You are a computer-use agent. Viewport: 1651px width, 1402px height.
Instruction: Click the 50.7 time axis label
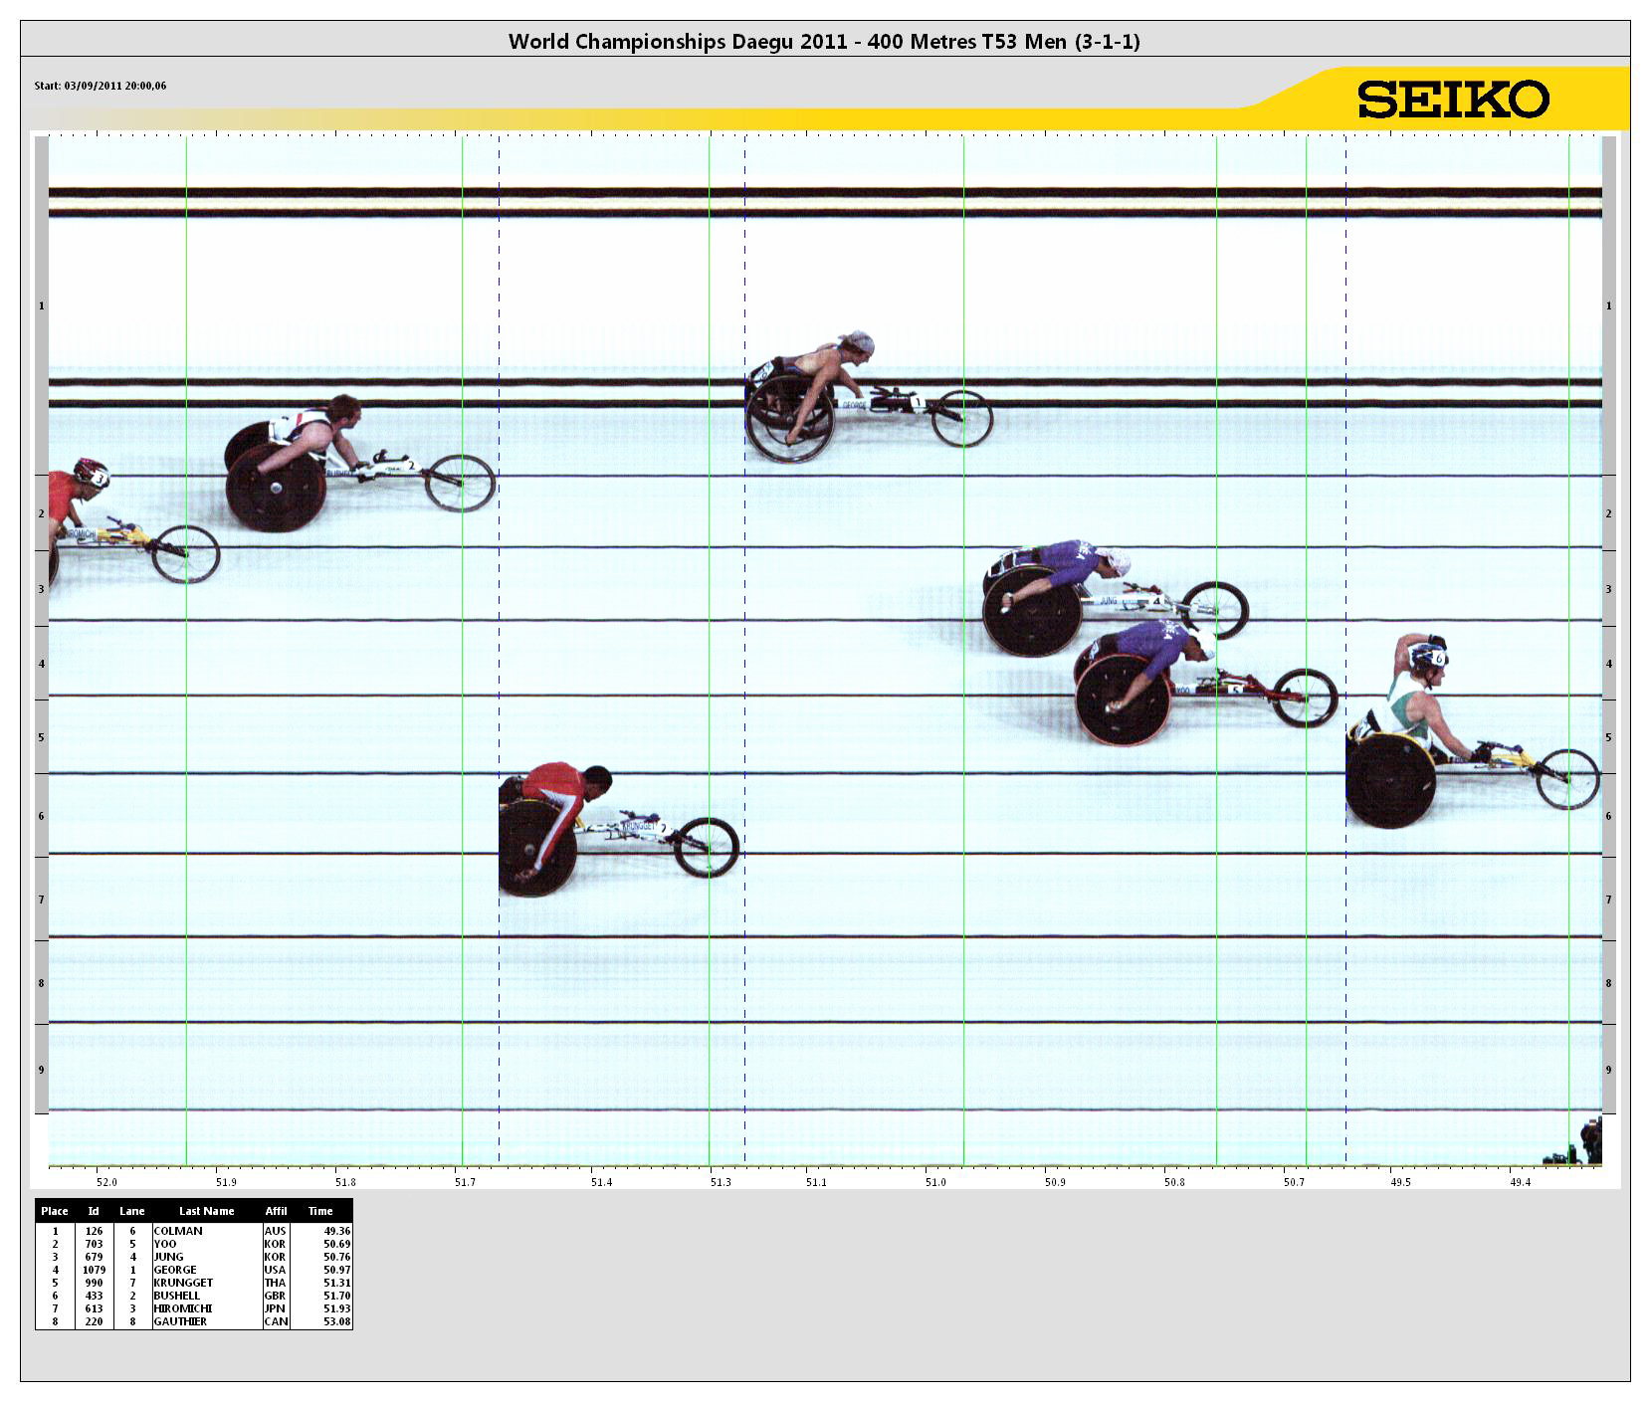[x=1294, y=1182]
